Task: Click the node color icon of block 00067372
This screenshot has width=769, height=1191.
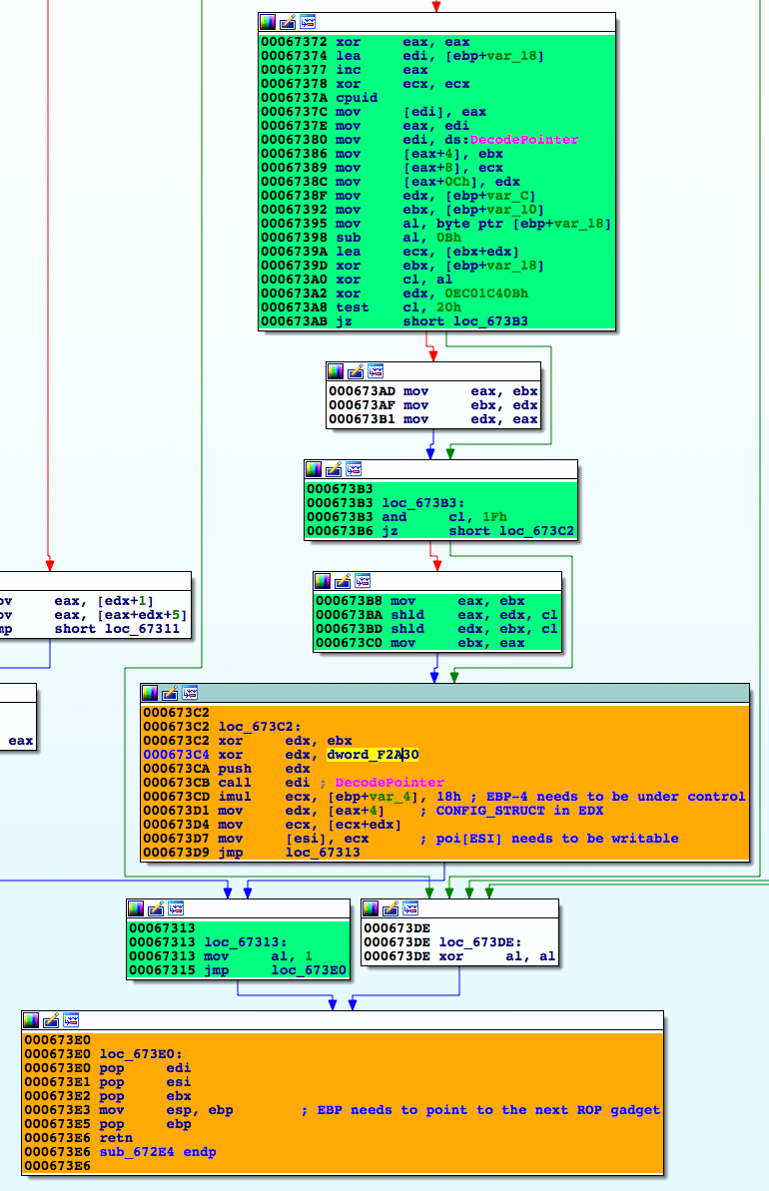Action: click(x=268, y=22)
